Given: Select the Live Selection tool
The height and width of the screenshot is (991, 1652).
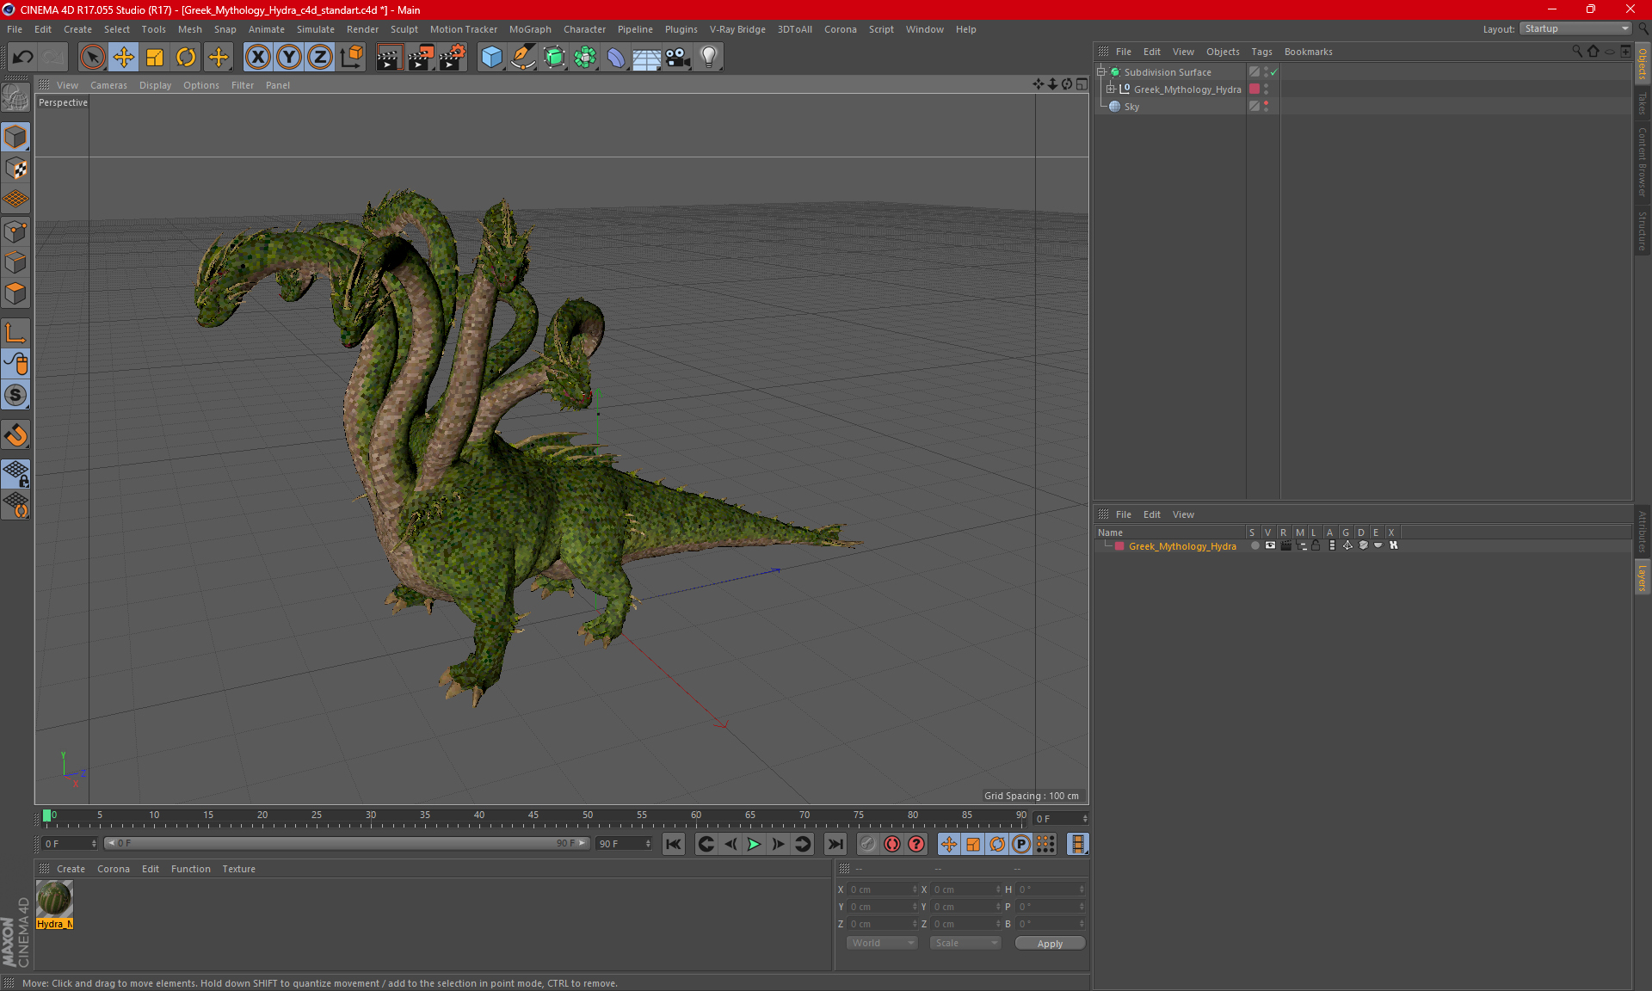Looking at the screenshot, I should point(92,58).
